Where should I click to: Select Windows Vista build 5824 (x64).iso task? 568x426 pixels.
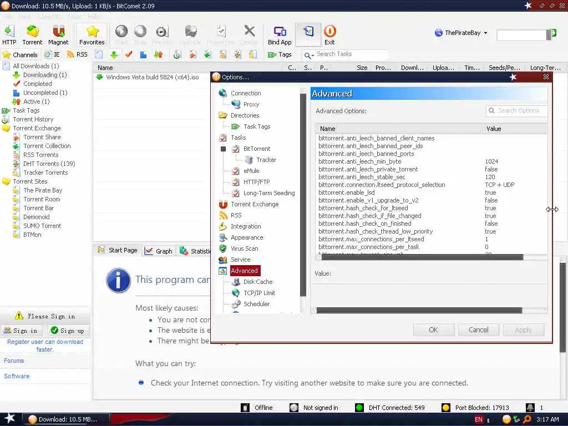[152, 77]
